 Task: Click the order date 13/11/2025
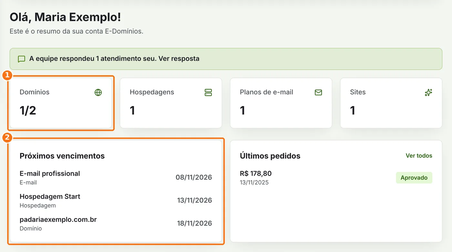pyautogui.click(x=254, y=183)
